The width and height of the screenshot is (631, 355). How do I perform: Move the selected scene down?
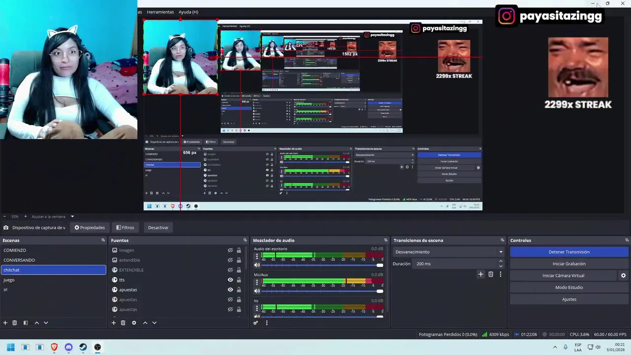(x=46, y=323)
